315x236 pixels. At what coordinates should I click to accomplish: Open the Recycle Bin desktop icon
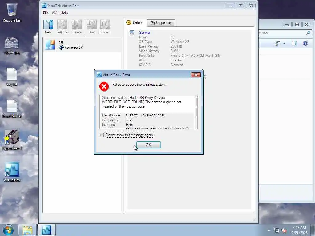click(12, 12)
